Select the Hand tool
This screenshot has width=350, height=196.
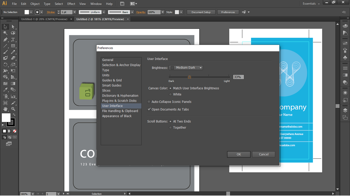pyautogui.click(x=5, y=109)
